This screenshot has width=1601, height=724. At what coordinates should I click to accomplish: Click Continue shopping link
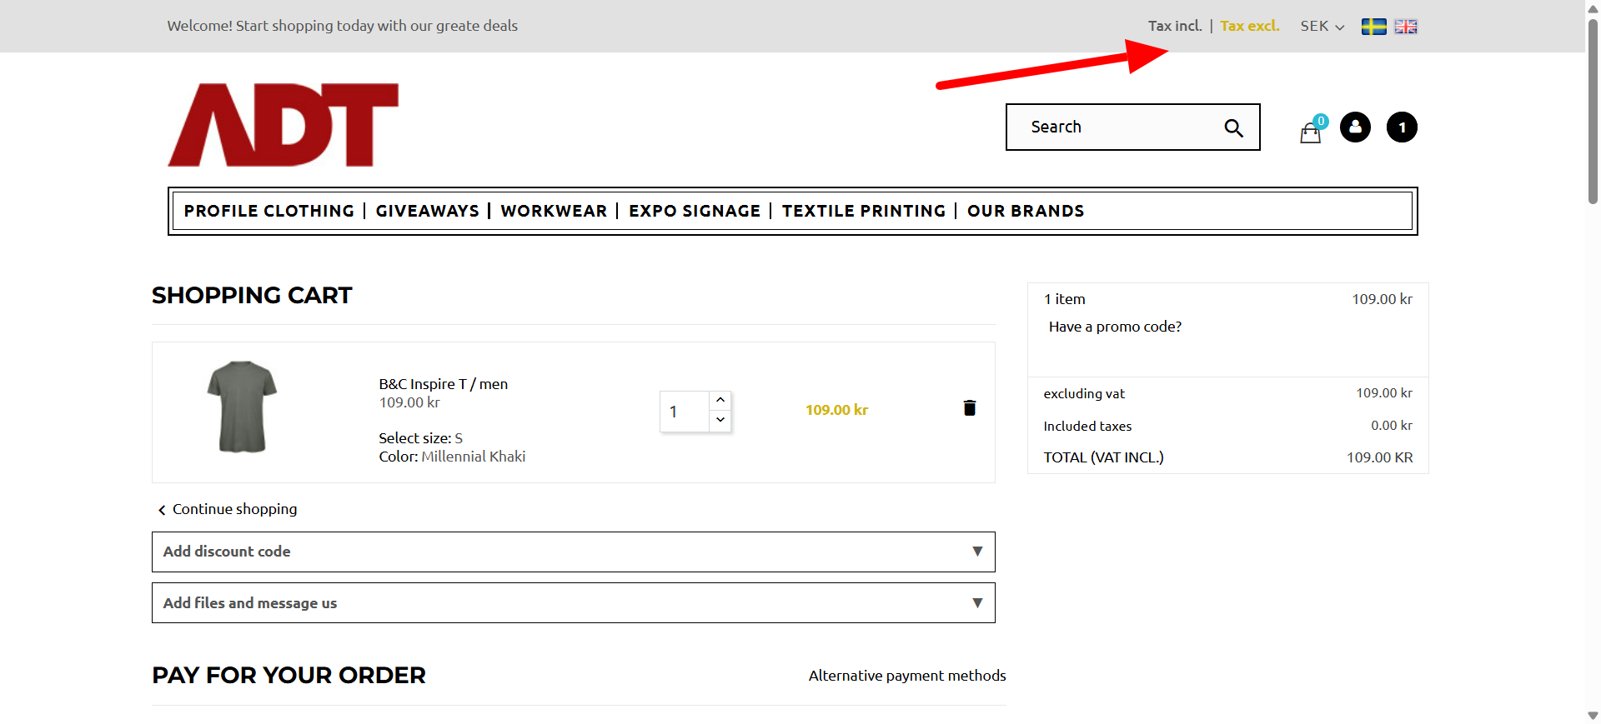pyautogui.click(x=228, y=509)
